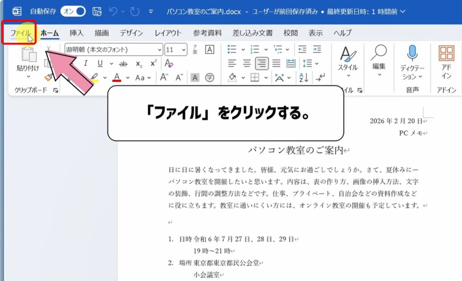The width and height of the screenshot is (462, 281).
Task: Click the Subscript icon
Action: pyautogui.click(x=138, y=63)
